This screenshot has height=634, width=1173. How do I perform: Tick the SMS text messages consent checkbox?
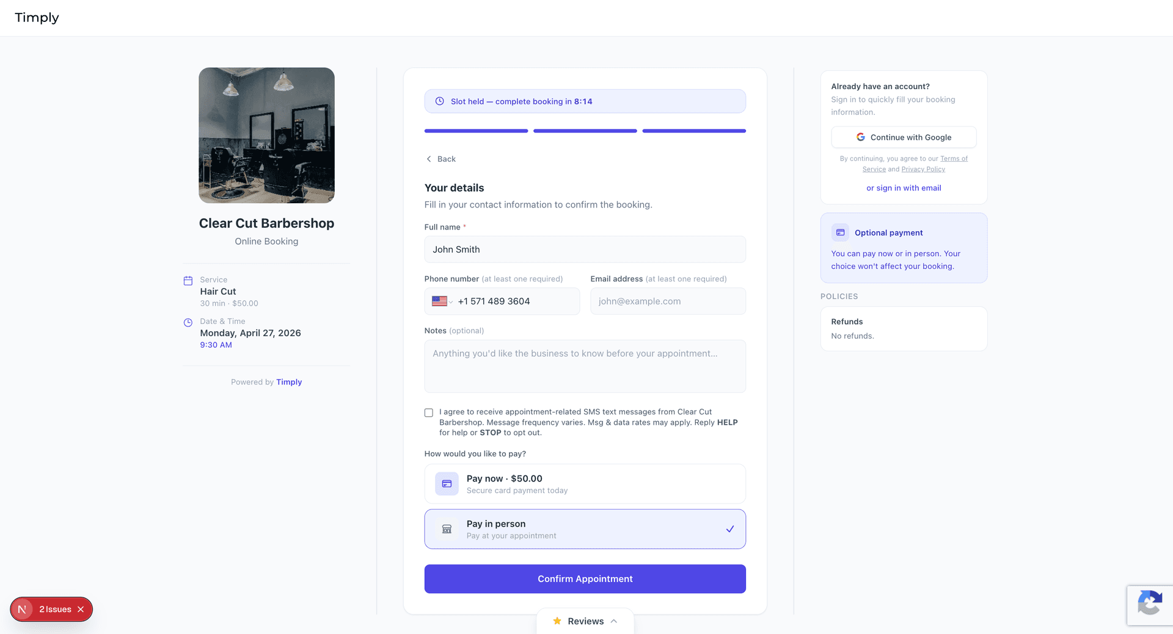(x=429, y=412)
